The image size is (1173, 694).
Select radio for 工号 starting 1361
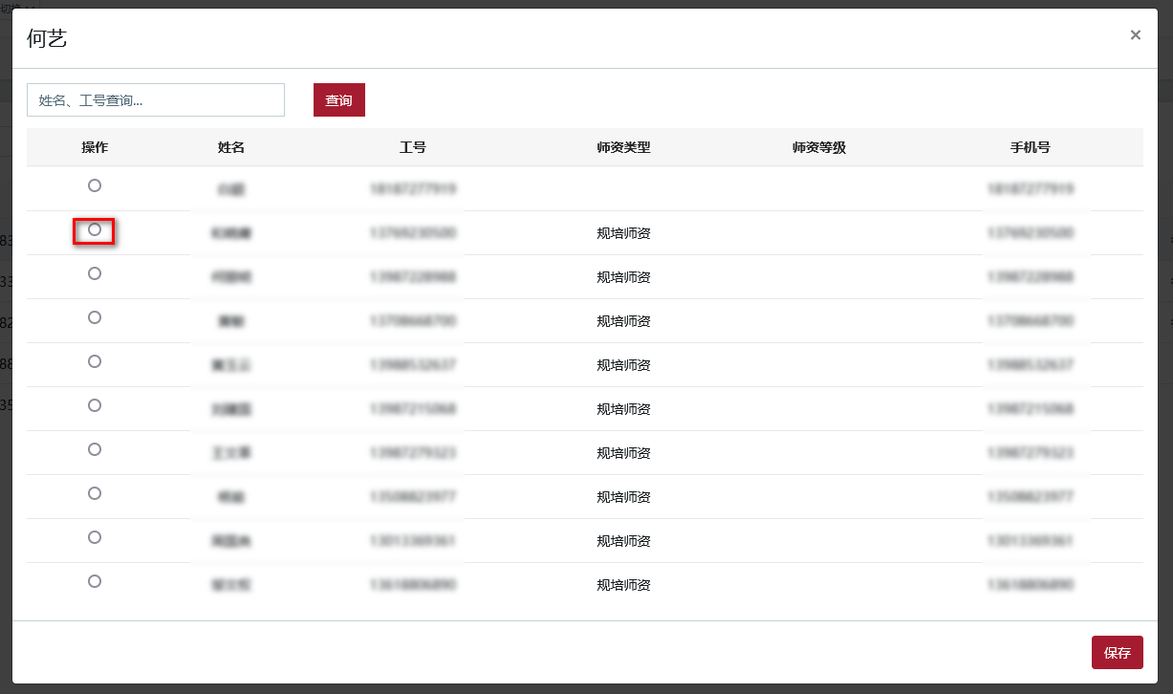click(x=95, y=581)
